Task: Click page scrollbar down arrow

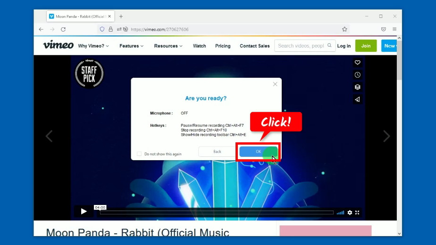Action: click(399, 234)
